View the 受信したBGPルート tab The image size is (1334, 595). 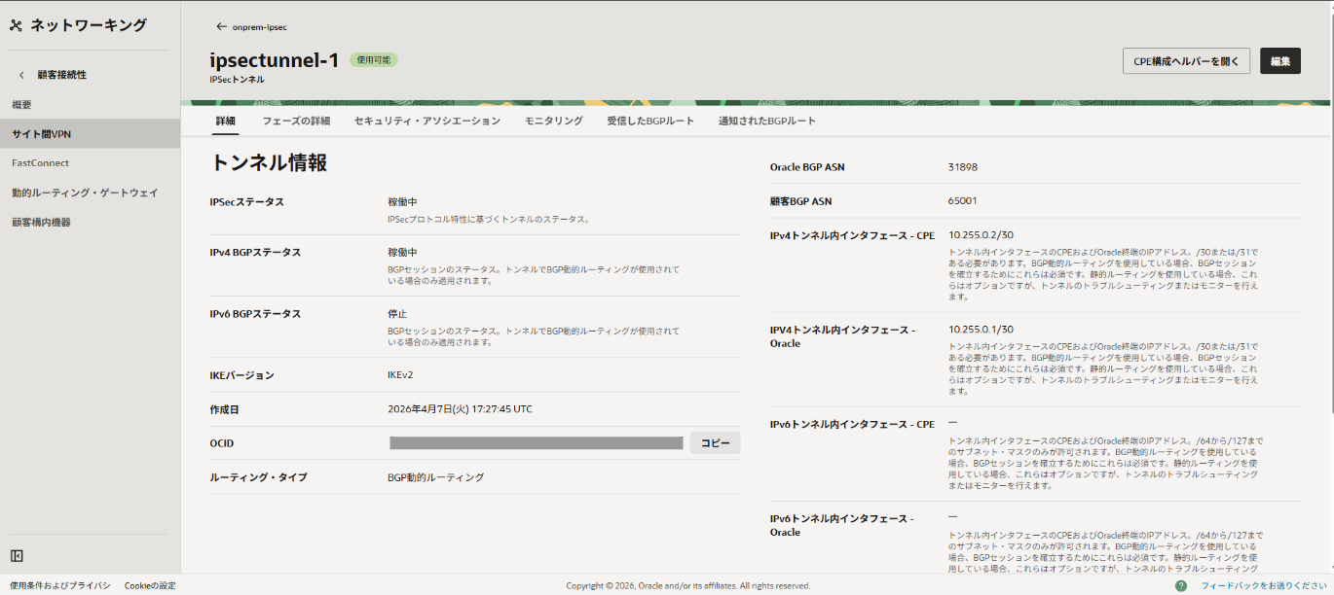tap(650, 121)
